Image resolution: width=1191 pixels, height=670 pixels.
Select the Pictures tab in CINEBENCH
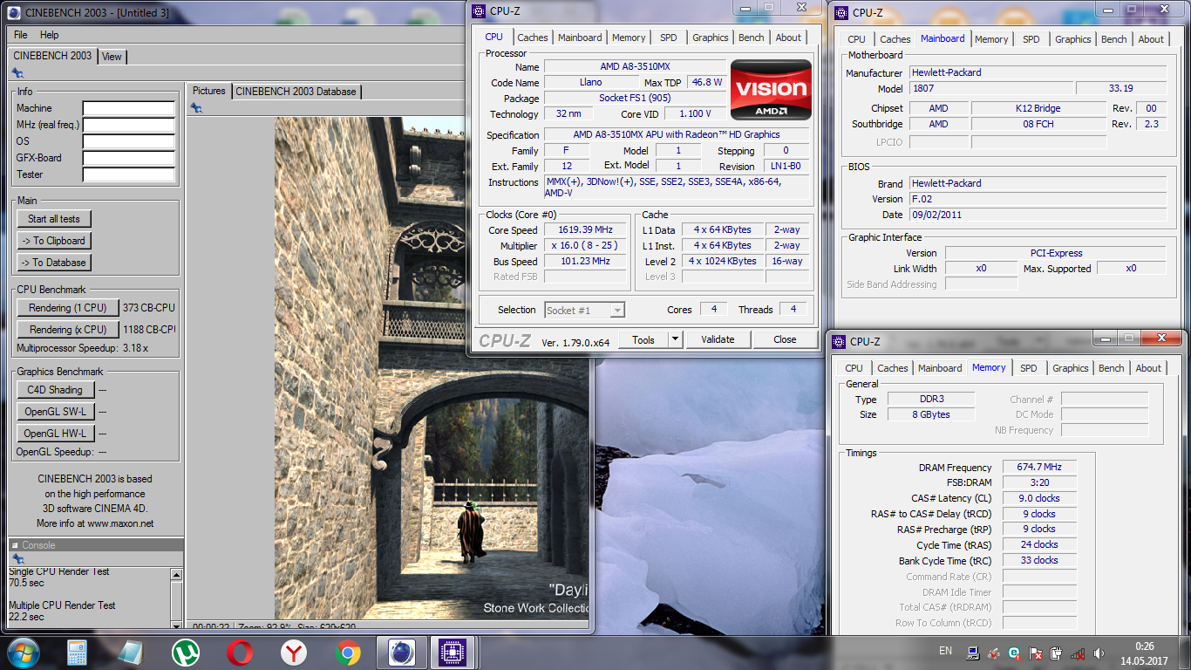pos(209,91)
